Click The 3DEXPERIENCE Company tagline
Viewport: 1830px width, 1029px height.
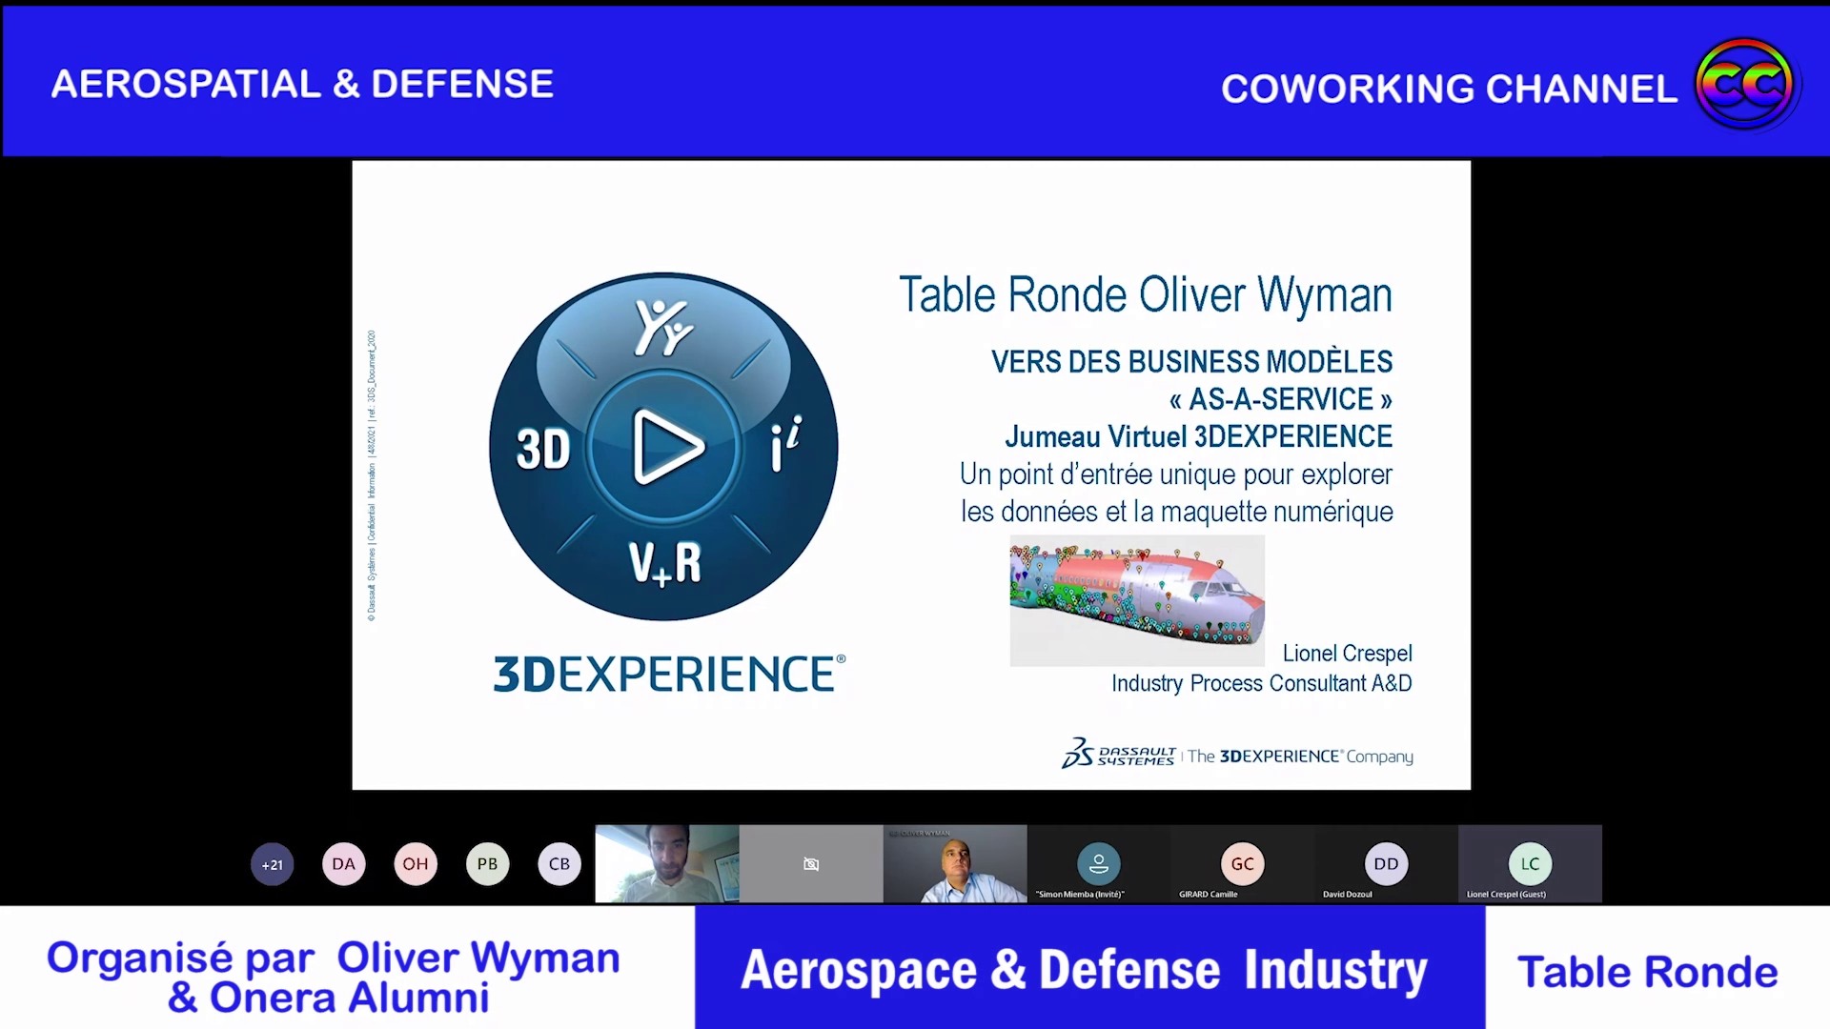(x=1300, y=757)
